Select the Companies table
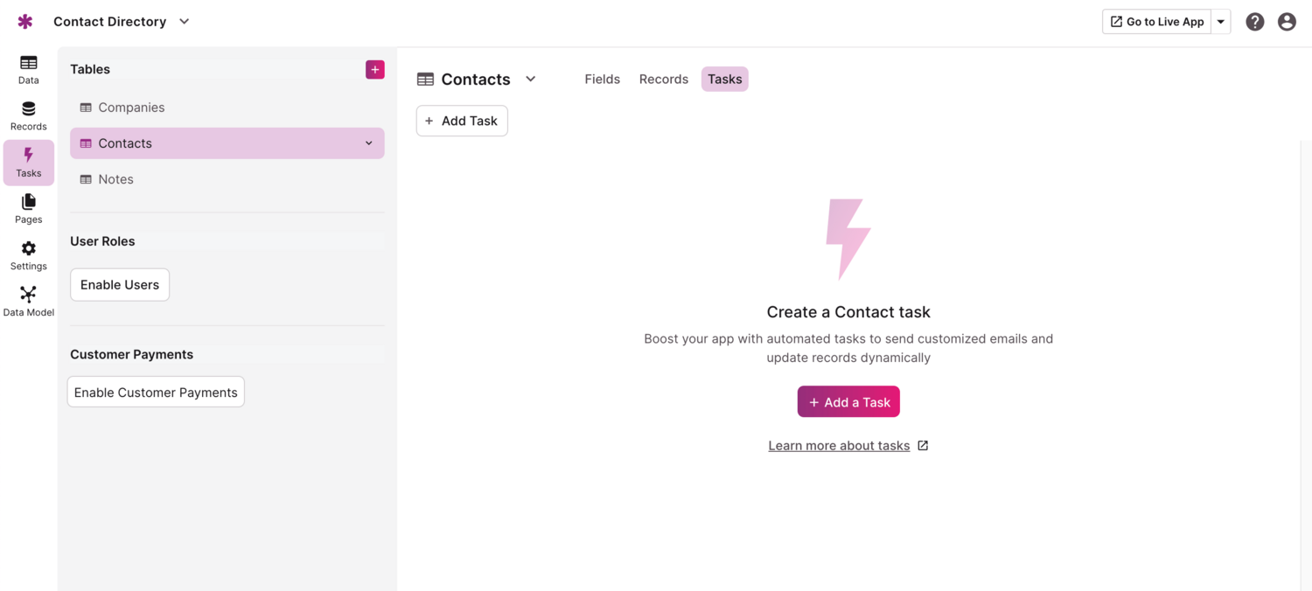The height and width of the screenshot is (591, 1312). pos(227,108)
